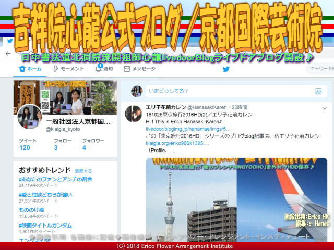This screenshot has height=250, width=334.
Task: Open the Messages tab (メッセージ)
Action: tap(139, 69)
